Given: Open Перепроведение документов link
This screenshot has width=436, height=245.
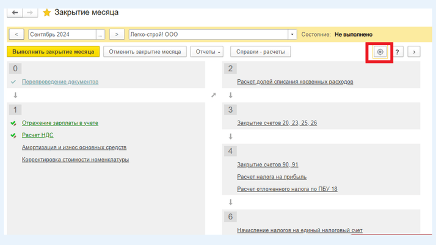Looking at the screenshot, I should (x=60, y=82).
